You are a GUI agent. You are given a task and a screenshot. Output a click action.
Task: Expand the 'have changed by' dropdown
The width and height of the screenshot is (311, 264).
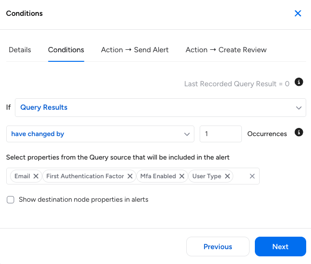pyautogui.click(x=100, y=134)
